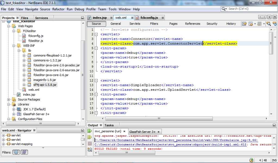Toggle the show attributes filter button
The width and height of the screenshot is (278, 163).
[x=16, y=152]
